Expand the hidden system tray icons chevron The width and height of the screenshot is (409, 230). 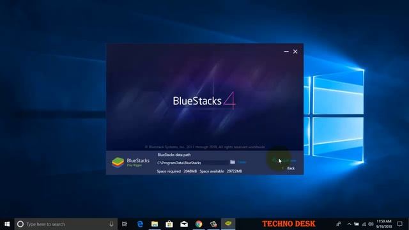tap(350, 224)
